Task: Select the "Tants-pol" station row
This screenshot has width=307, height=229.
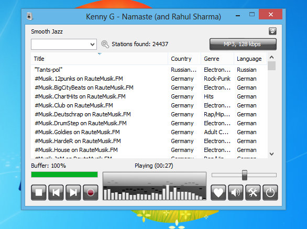Action: (x=149, y=70)
